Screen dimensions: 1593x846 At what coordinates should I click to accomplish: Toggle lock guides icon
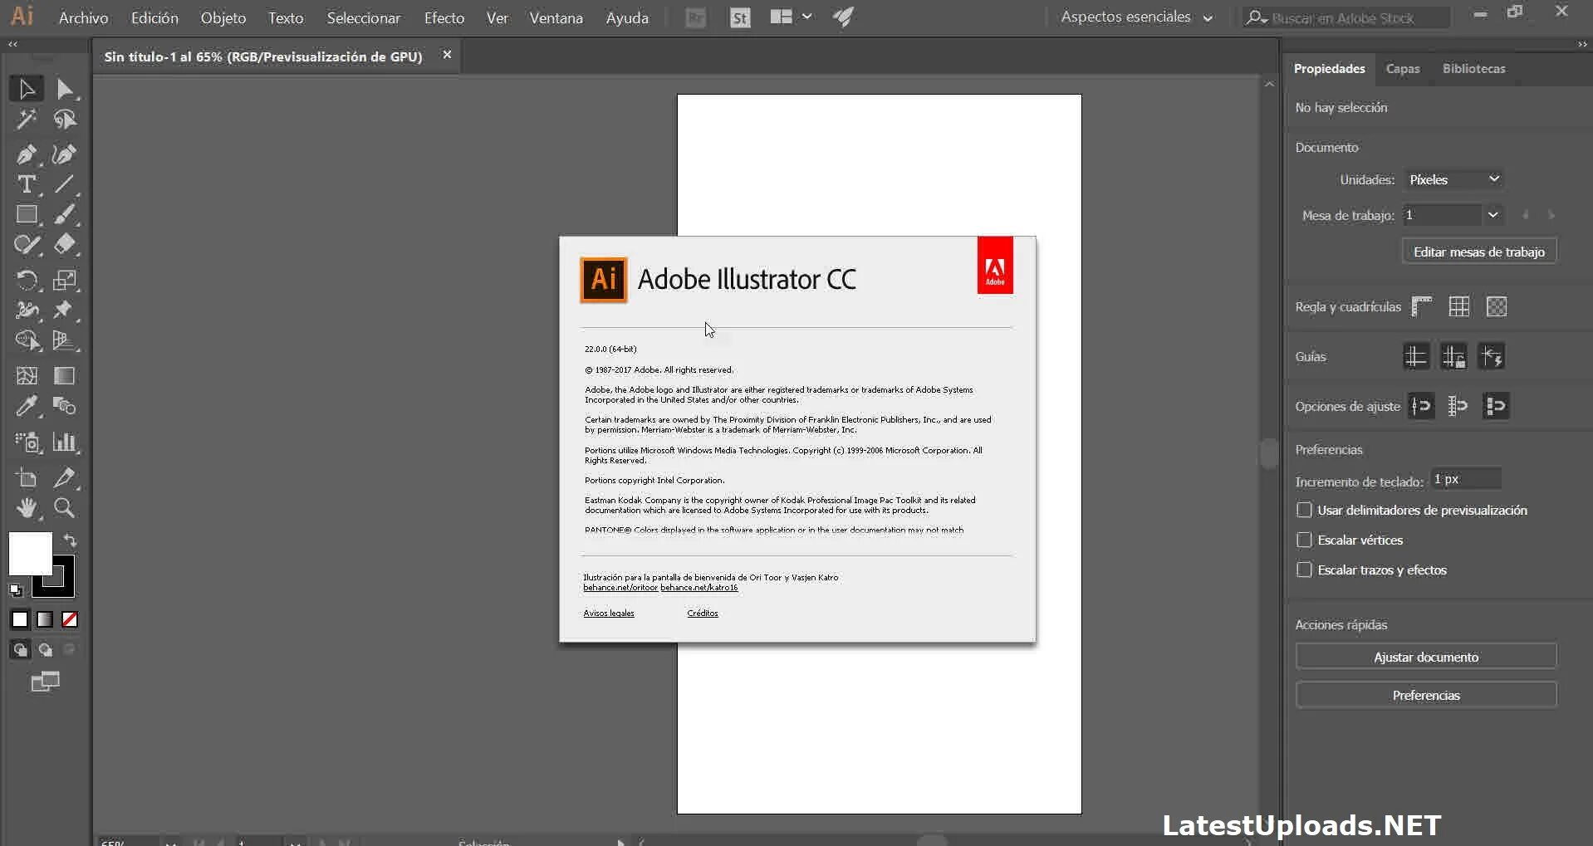[1453, 356]
